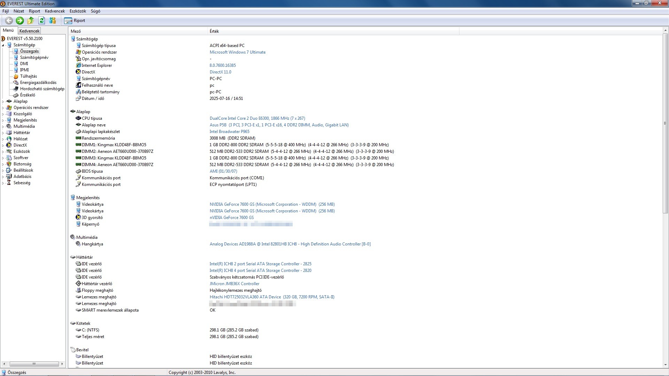Select Túlhajtás in the sidebar tree
Screen dimensions: 669x376
(x=28, y=76)
